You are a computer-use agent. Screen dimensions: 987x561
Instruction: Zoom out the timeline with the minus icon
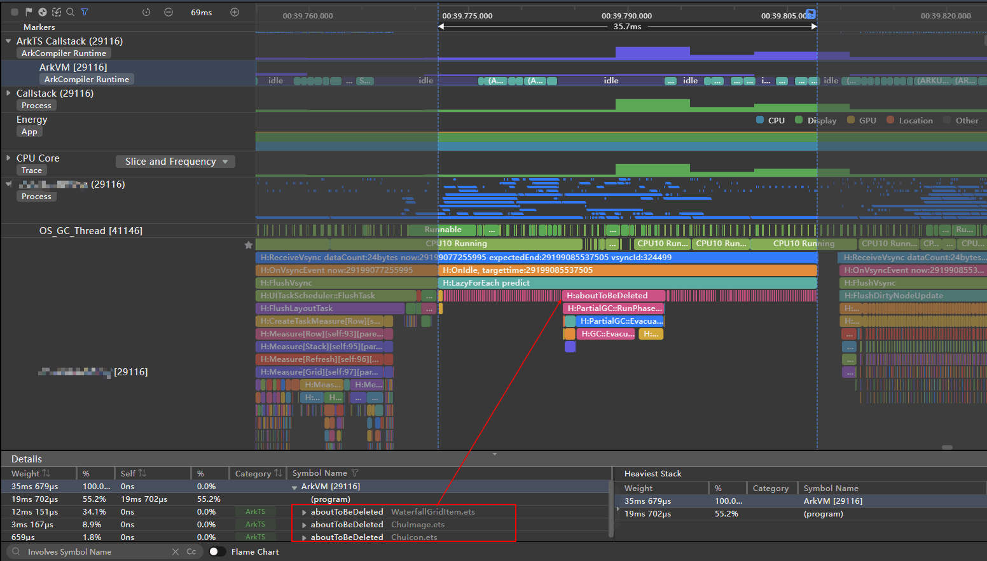[169, 12]
